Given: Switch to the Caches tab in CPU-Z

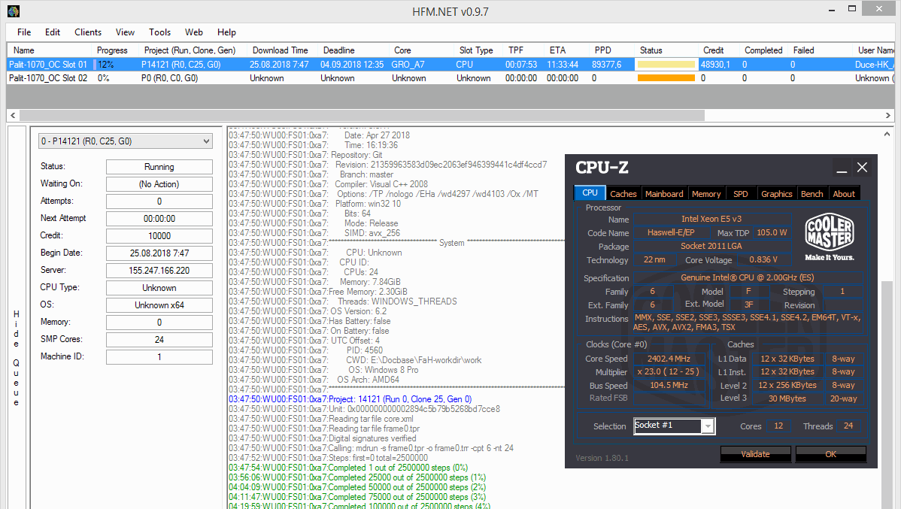Looking at the screenshot, I should tap(623, 194).
